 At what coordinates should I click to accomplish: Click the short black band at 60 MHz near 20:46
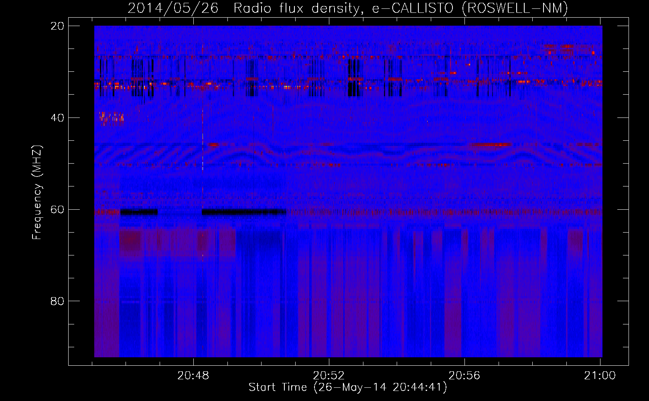[x=139, y=212]
